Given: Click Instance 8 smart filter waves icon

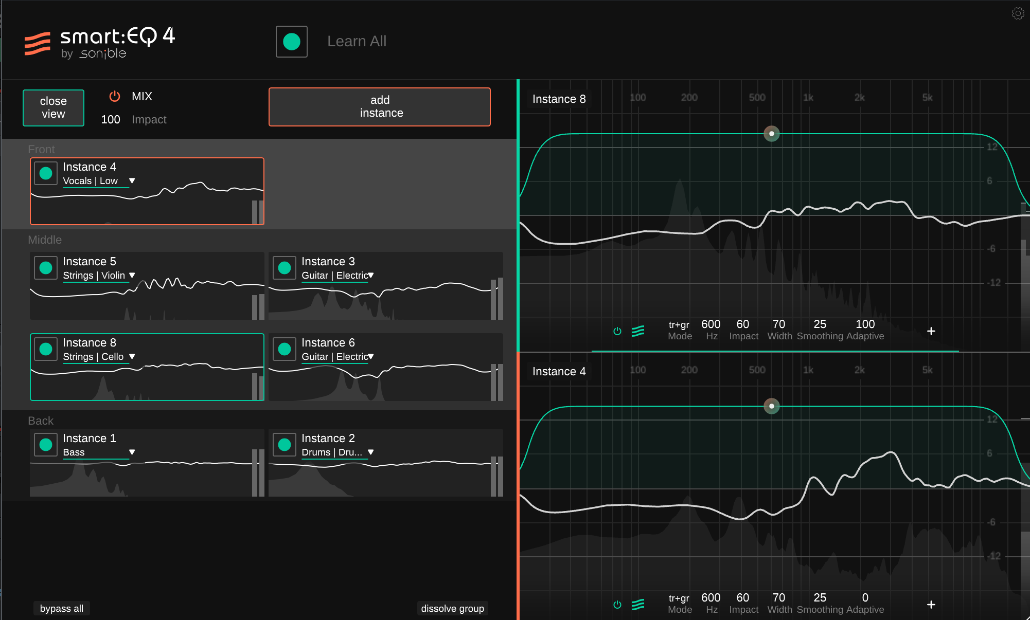Looking at the screenshot, I should coord(638,331).
